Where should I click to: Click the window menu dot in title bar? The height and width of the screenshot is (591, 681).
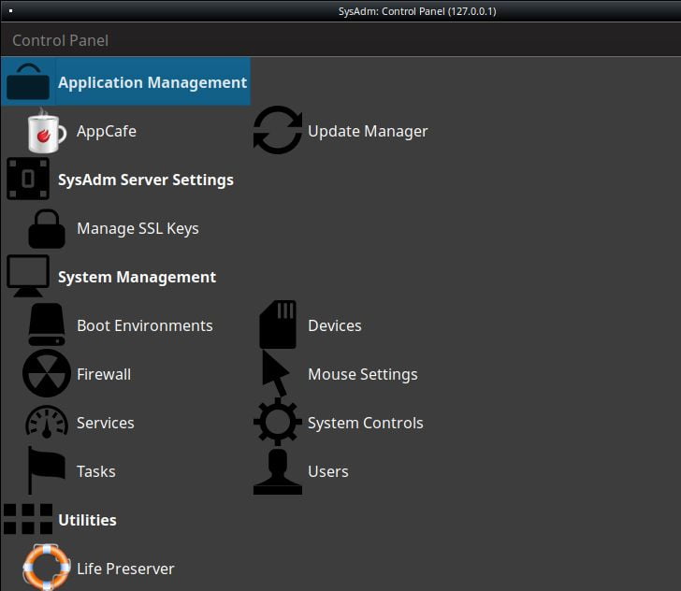[x=11, y=11]
